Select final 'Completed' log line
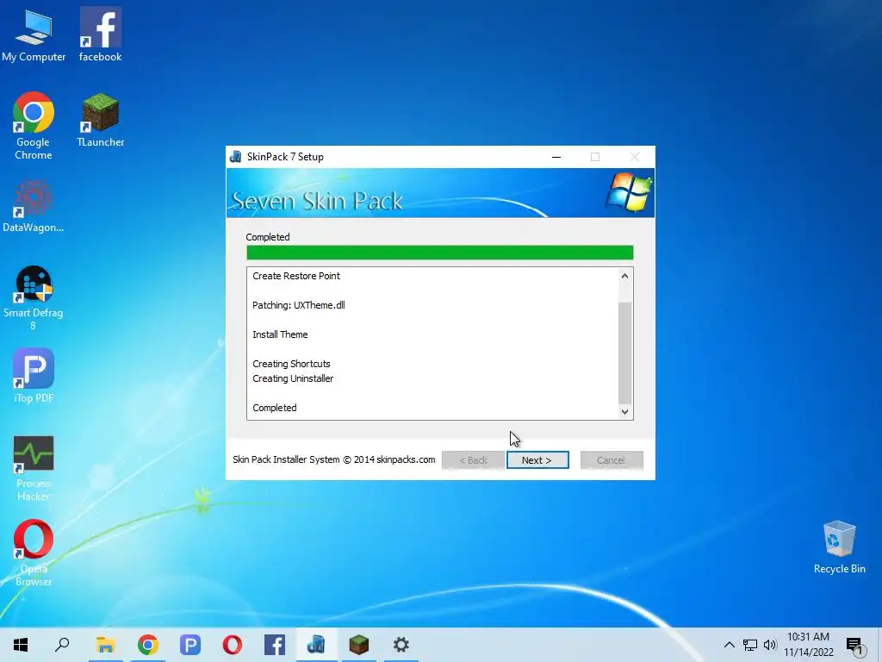 (275, 408)
